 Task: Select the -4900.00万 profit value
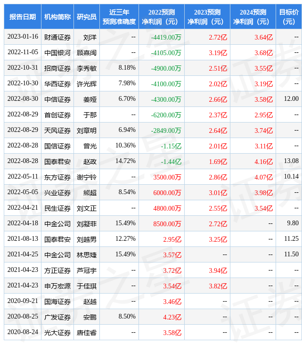166,68
